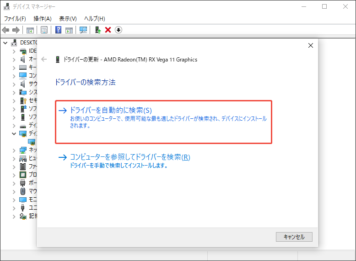Image resolution: width=356 pixels, height=261 pixels.
Task: Expand the 記憶 storage row chevron
Action: tap(14, 217)
